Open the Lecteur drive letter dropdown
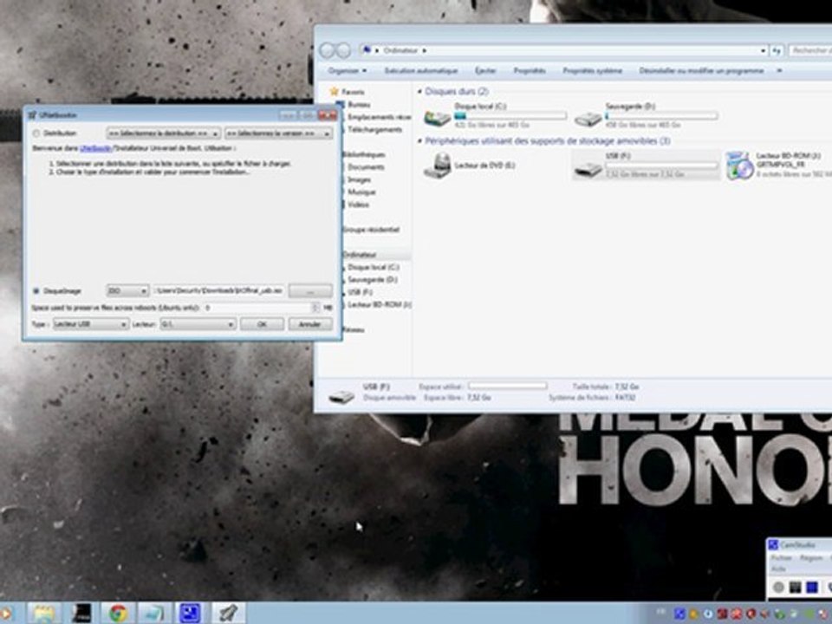 click(x=198, y=323)
